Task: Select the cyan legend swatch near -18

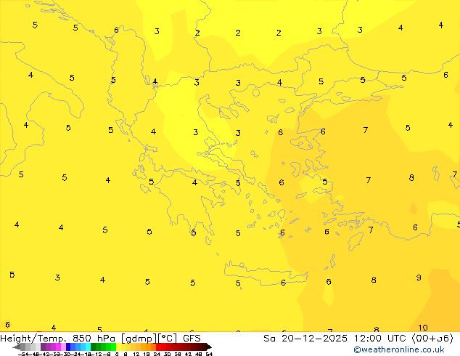Action: click(x=88, y=347)
